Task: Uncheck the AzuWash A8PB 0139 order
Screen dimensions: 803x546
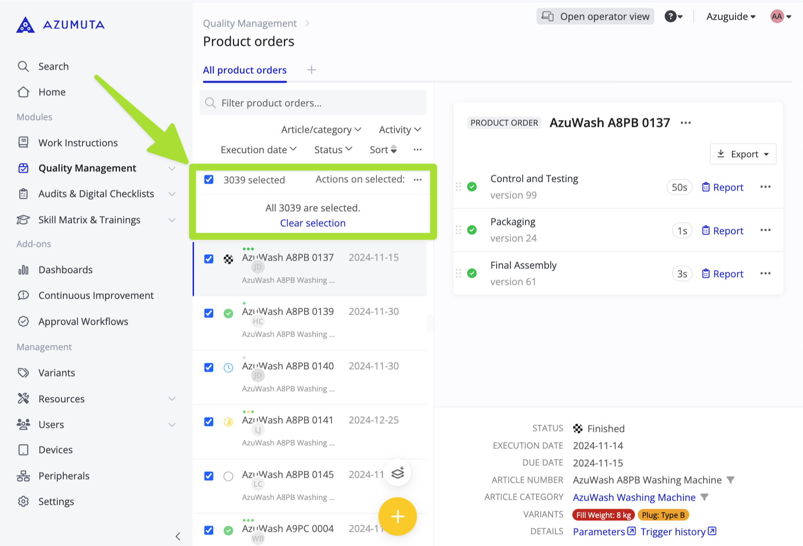Action: point(209,313)
